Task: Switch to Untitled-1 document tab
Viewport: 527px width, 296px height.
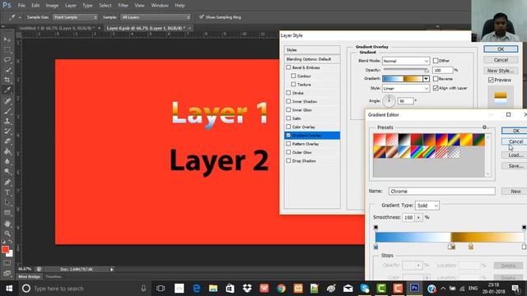Action: coord(57,28)
